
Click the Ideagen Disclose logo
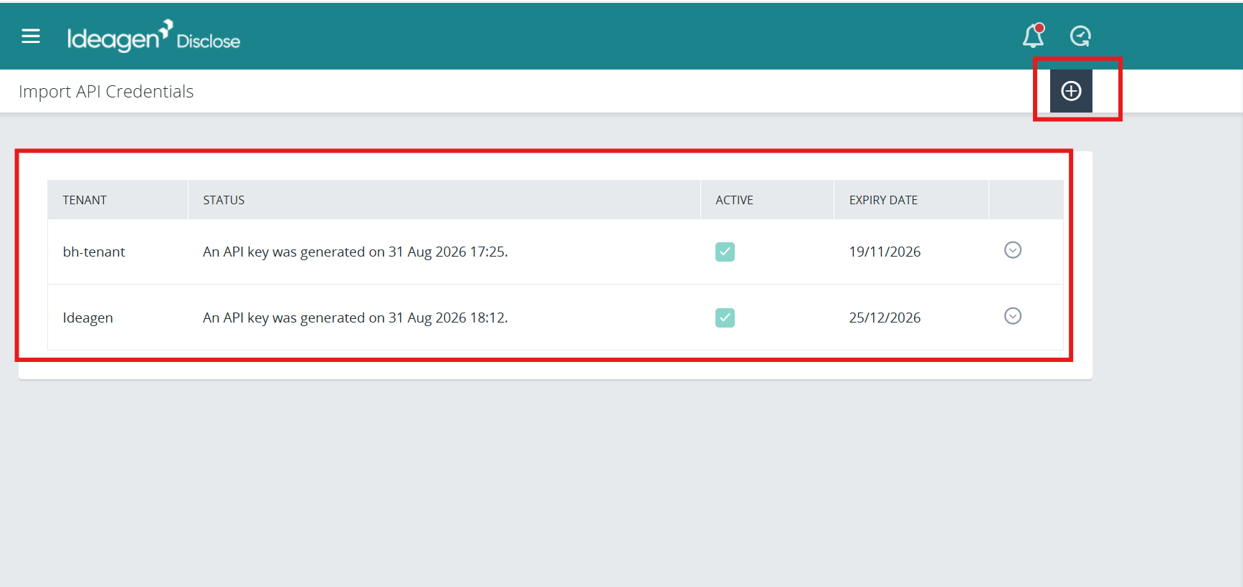153,37
